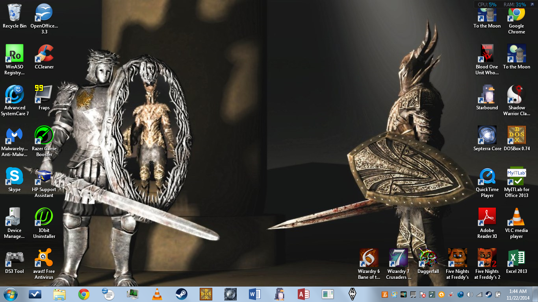538x302 pixels.
Task: Launch the IObit Uninstaller shortcut
Action: pos(44,223)
